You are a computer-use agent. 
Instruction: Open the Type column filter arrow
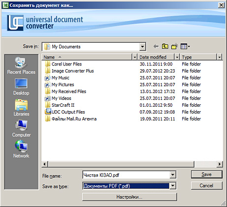(x=220, y=57)
